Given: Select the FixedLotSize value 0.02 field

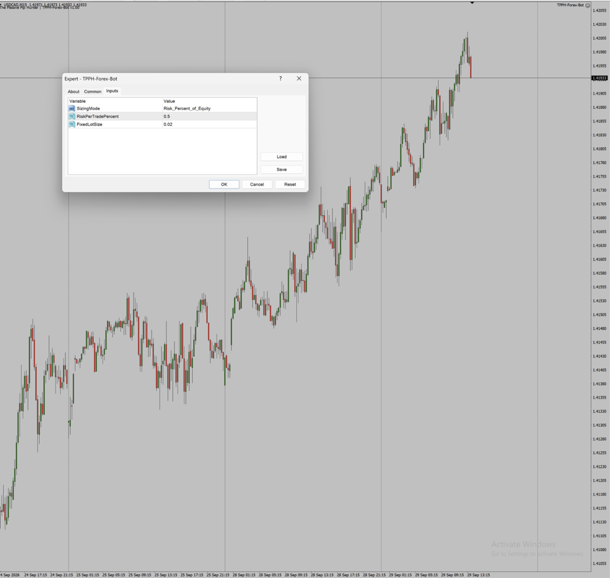Looking at the screenshot, I should [210, 124].
